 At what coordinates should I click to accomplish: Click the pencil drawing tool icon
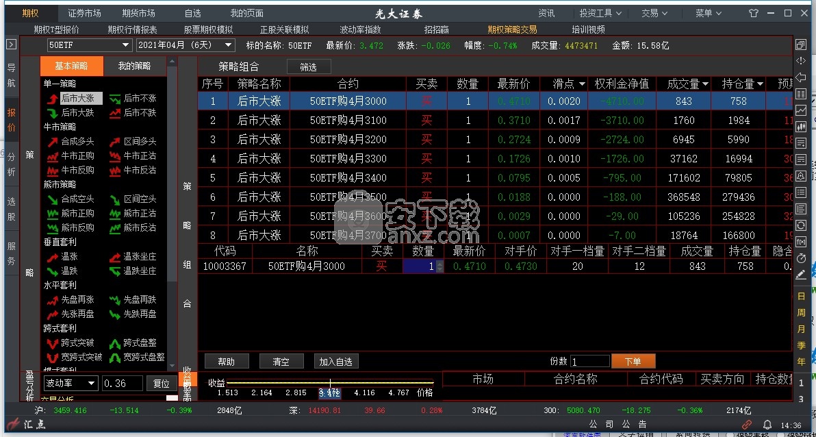point(801,274)
